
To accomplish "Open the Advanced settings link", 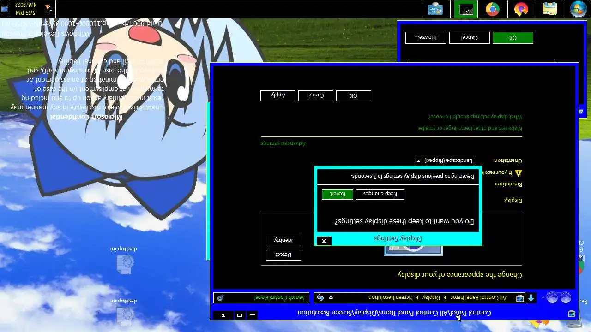I will tap(283, 143).
